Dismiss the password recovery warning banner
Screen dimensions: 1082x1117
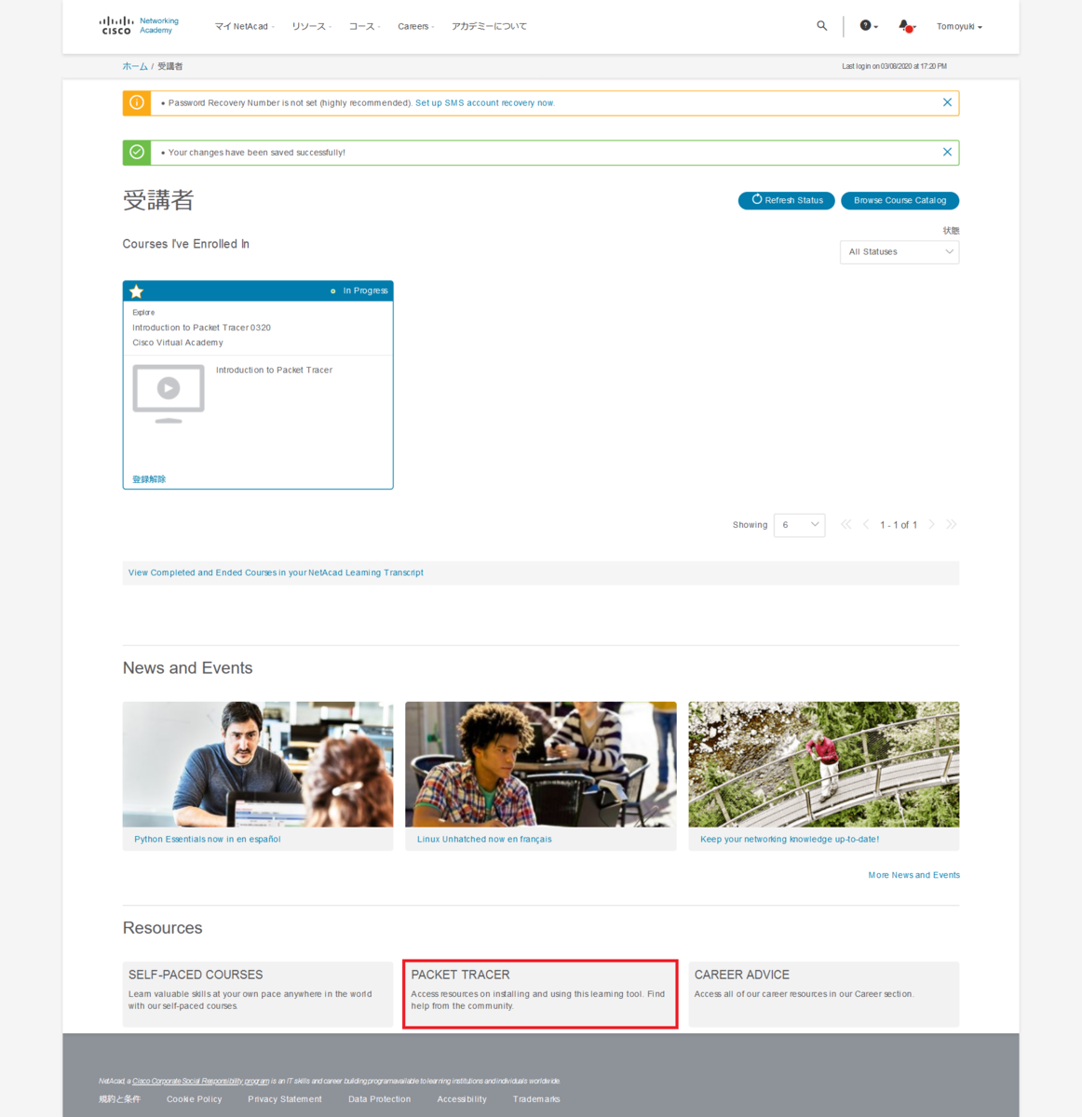[x=947, y=102]
